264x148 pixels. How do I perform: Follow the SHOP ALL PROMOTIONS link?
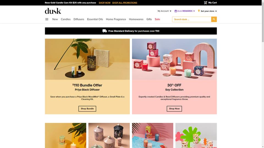125,3
